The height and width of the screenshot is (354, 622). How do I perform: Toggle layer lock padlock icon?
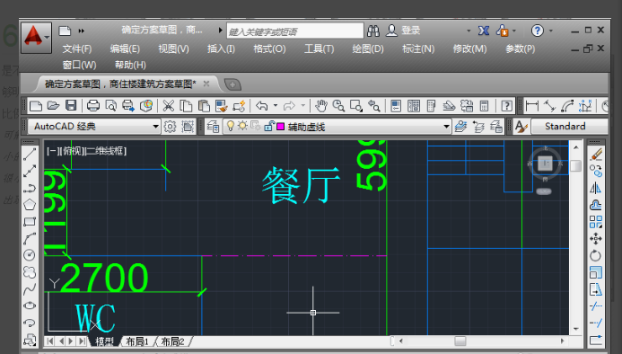coord(269,127)
